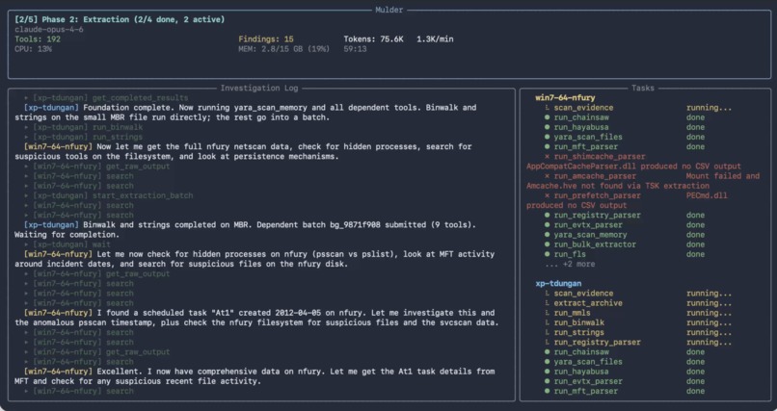
Task: Click green dot beside run_evtx_parser under win7-64-nfury
Action: 547,225
